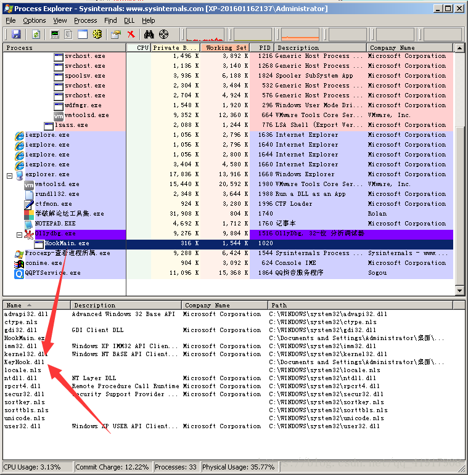The height and width of the screenshot is (475, 468).
Task: Select the NOTEPAD.EXE process icon
Action: pyautogui.click(x=29, y=224)
